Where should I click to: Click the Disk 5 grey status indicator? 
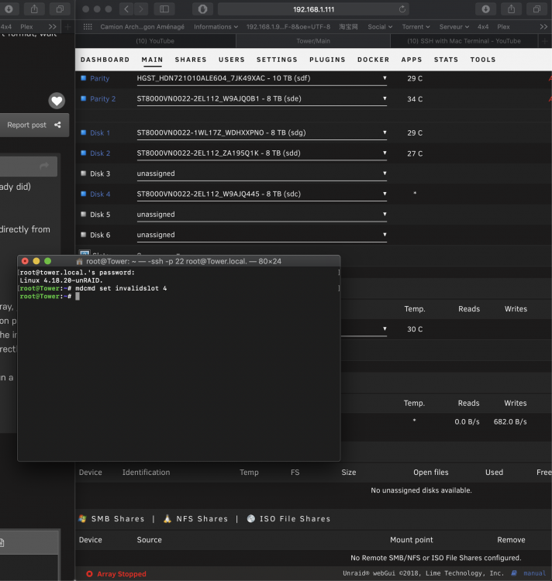pos(84,214)
